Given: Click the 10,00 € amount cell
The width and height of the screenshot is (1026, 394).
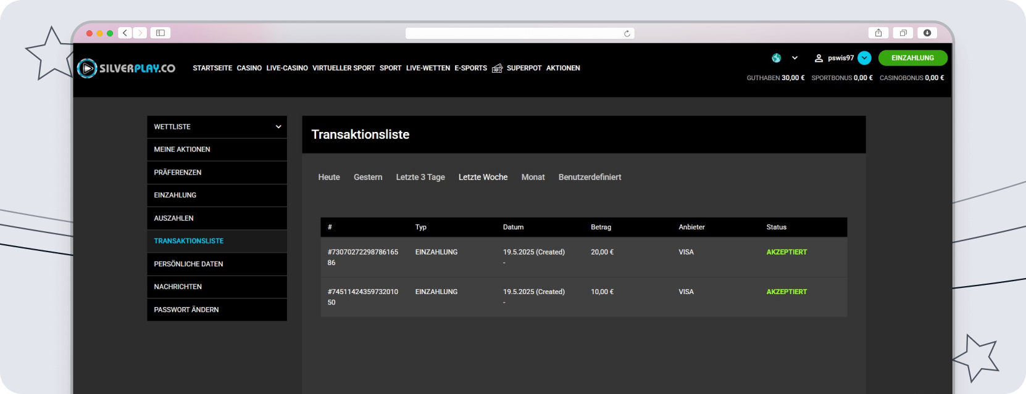Looking at the screenshot, I should (x=602, y=292).
